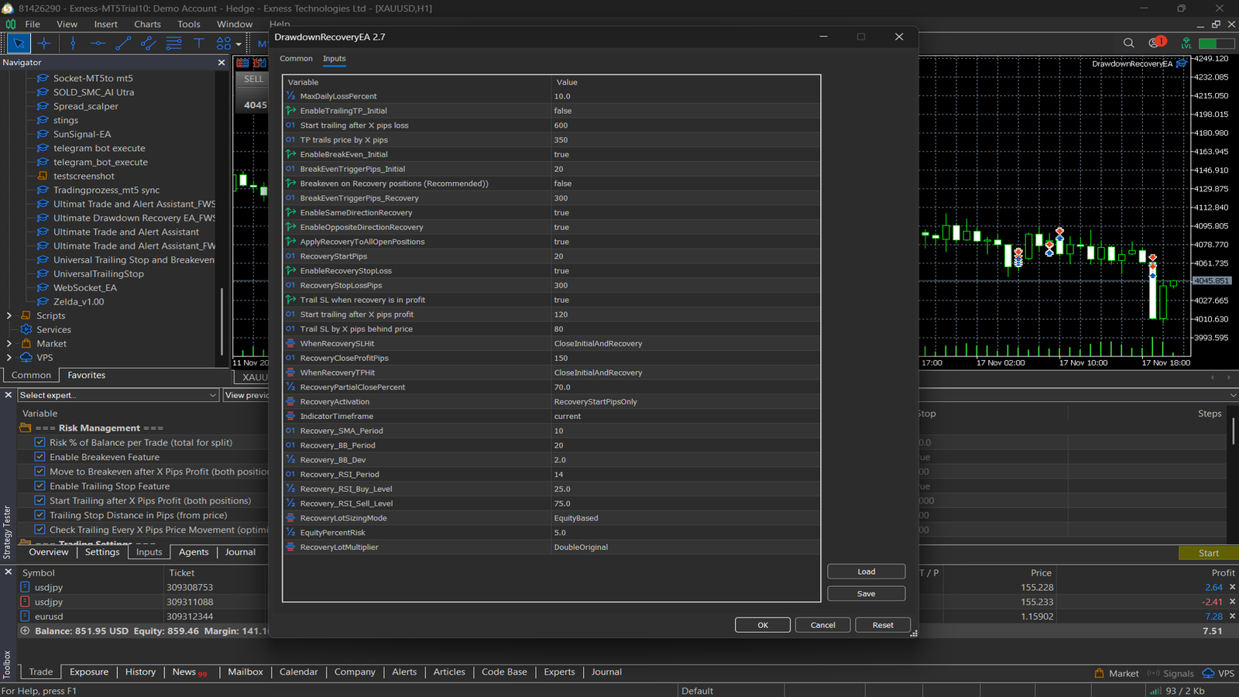Screen dimensions: 1239x697
Task: Edit the RecoveryStartPips value cell
Action: pyautogui.click(x=685, y=256)
